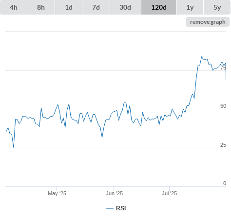Switch to the 4h time range
231x221 pixels.
click(14, 7)
